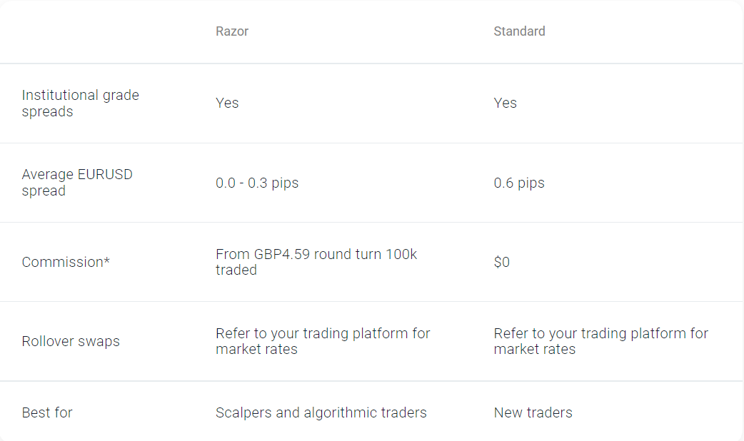
Task: Click the Standard institutional spreads Yes cell
Action: 505,103
